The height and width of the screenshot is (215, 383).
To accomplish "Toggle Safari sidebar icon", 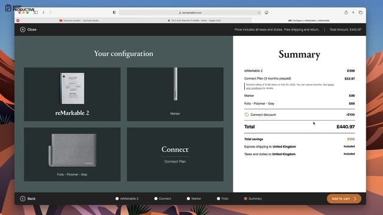I will pos(36,13).
